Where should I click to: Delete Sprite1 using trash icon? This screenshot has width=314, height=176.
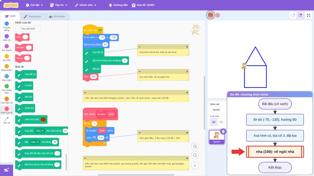(223, 132)
